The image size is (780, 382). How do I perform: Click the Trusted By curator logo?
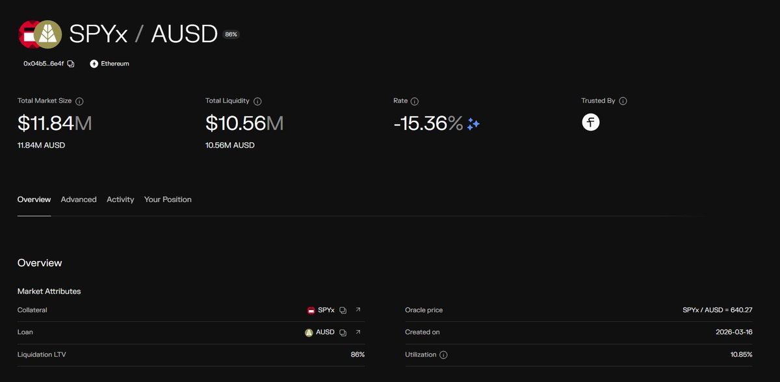(591, 122)
